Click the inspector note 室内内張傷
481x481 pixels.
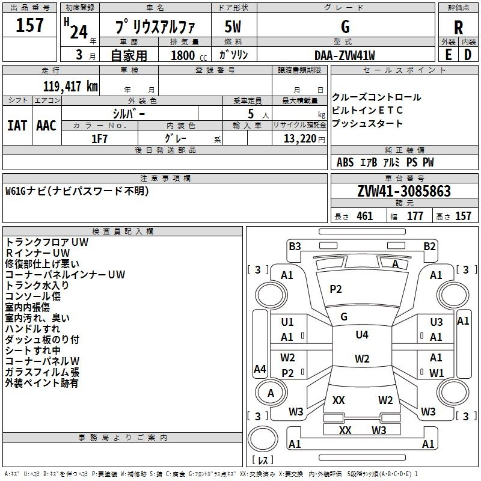[28, 307]
